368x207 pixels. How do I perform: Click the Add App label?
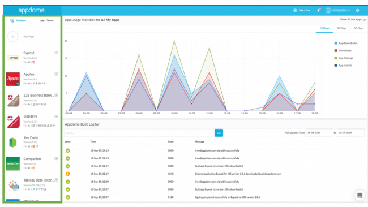point(29,37)
